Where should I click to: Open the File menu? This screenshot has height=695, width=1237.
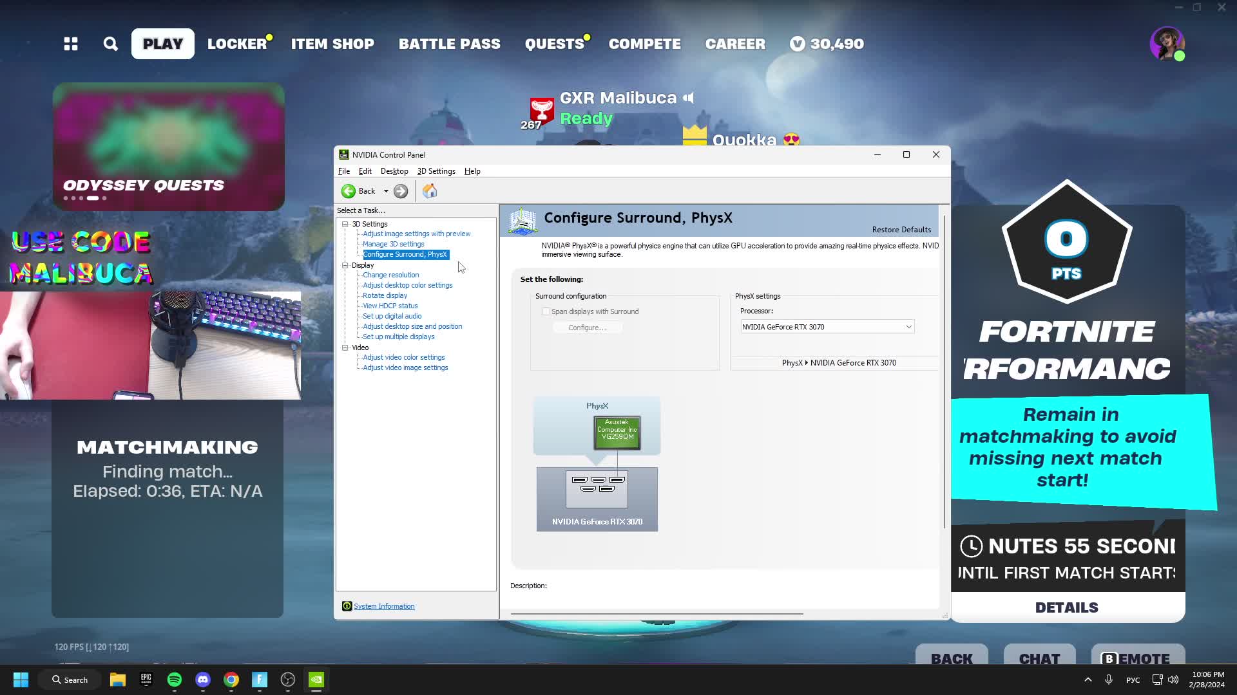pyautogui.click(x=344, y=171)
